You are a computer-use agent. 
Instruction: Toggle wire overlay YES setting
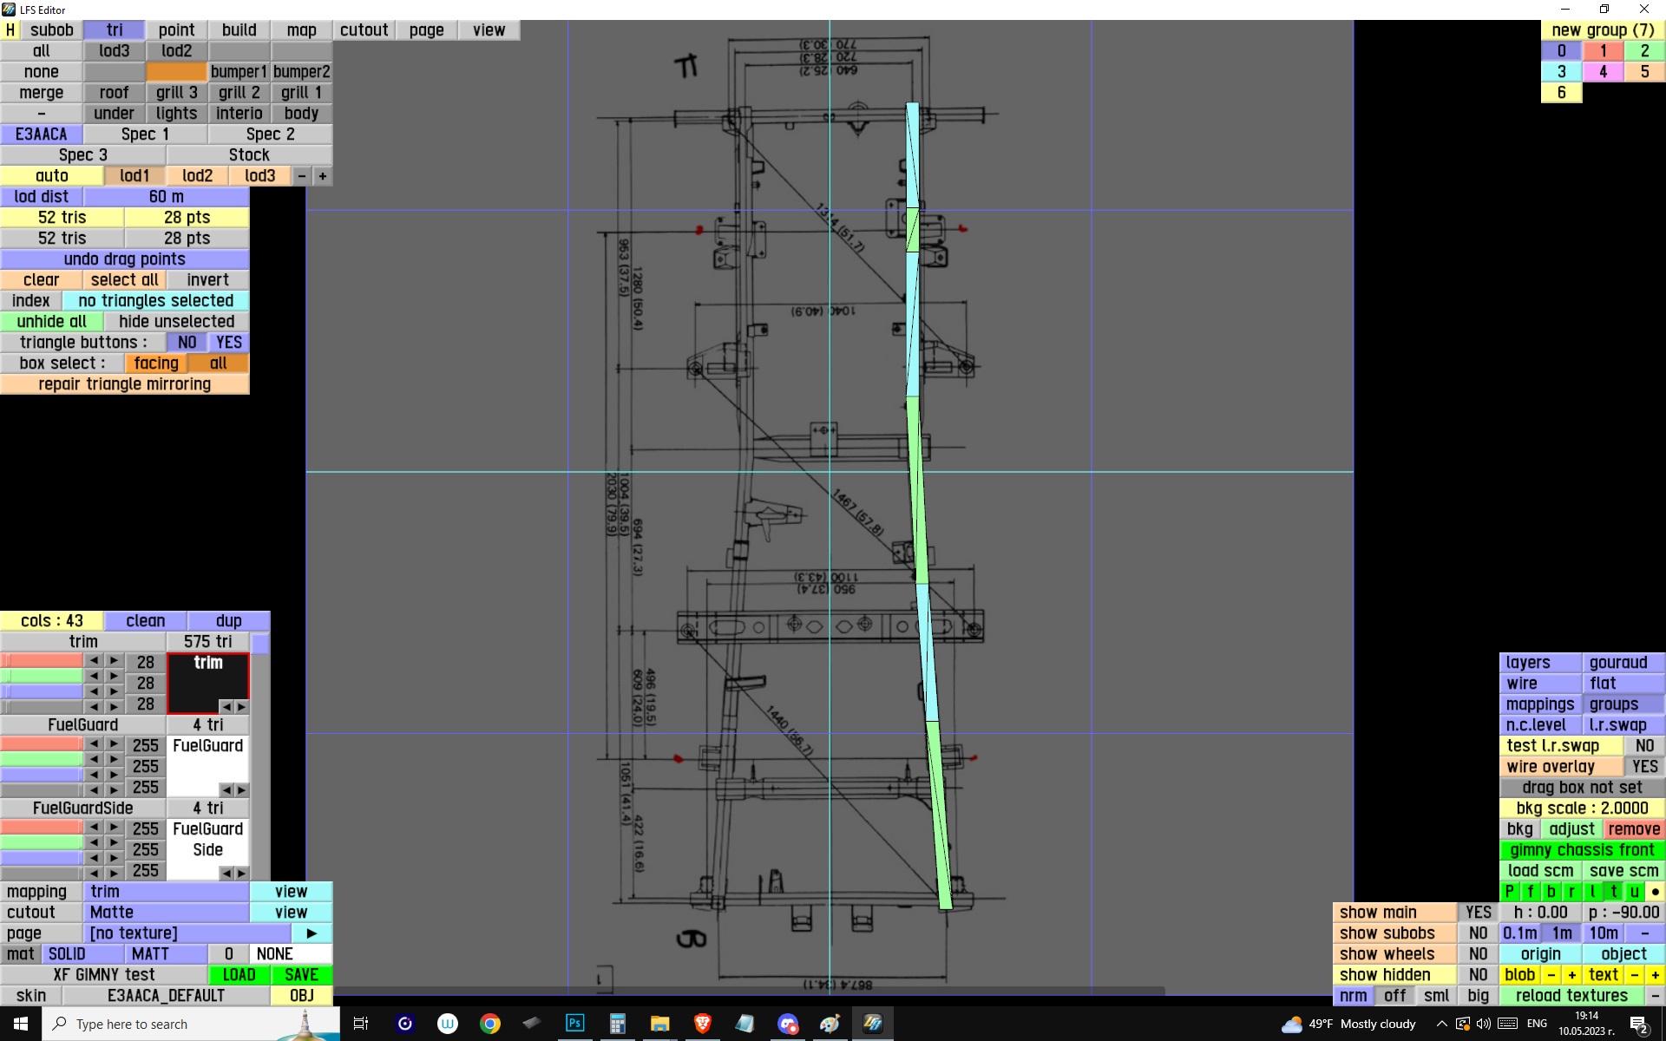tap(1643, 767)
